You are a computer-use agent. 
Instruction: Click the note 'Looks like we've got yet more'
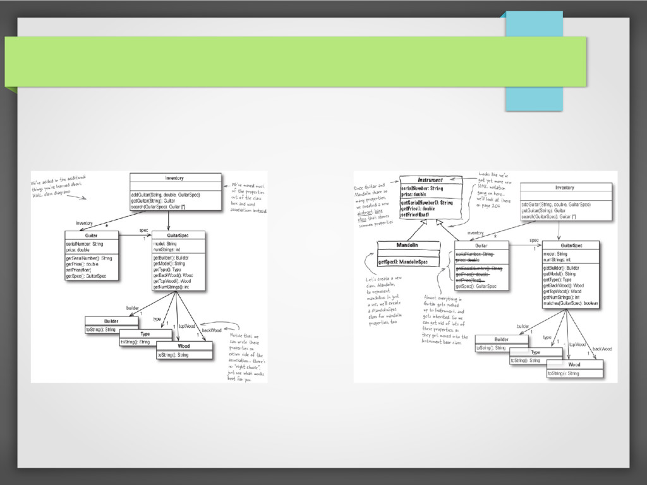pos(494,189)
